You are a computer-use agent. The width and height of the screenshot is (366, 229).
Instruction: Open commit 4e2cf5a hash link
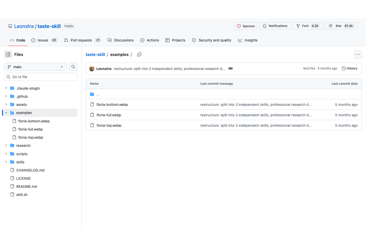309,68
